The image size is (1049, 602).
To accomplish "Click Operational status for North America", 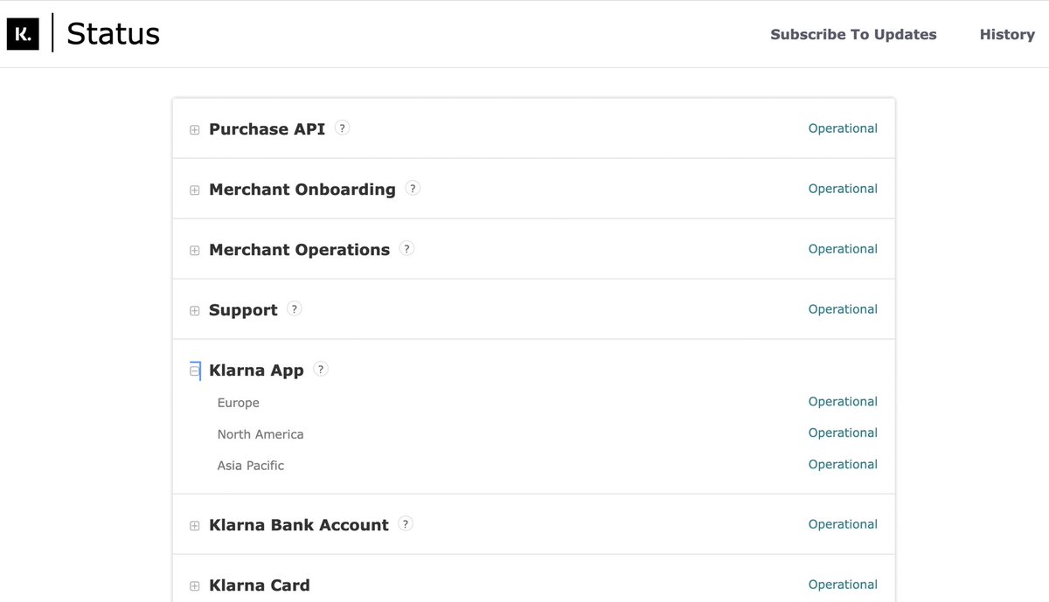I will click(x=843, y=433).
